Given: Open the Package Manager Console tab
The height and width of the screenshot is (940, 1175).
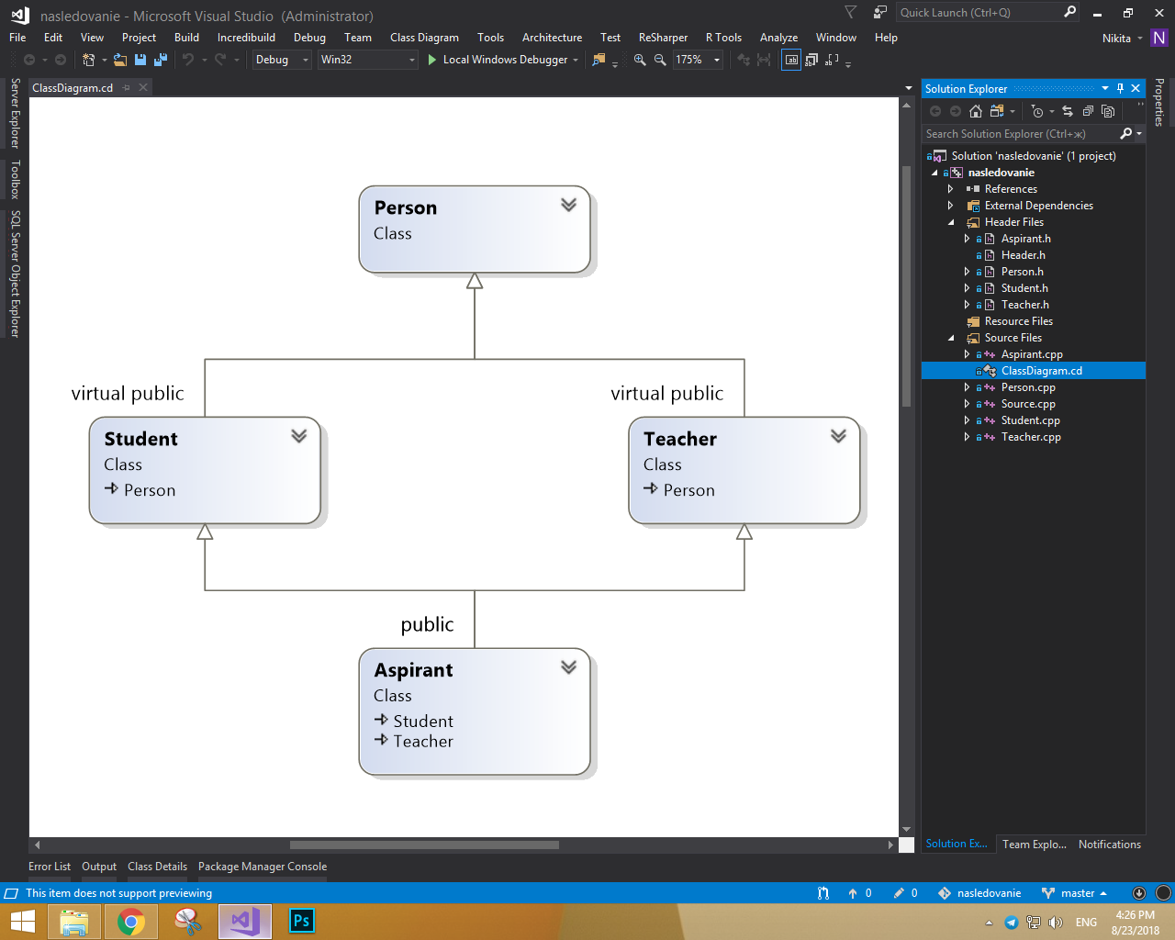Looking at the screenshot, I should (x=263, y=867).
